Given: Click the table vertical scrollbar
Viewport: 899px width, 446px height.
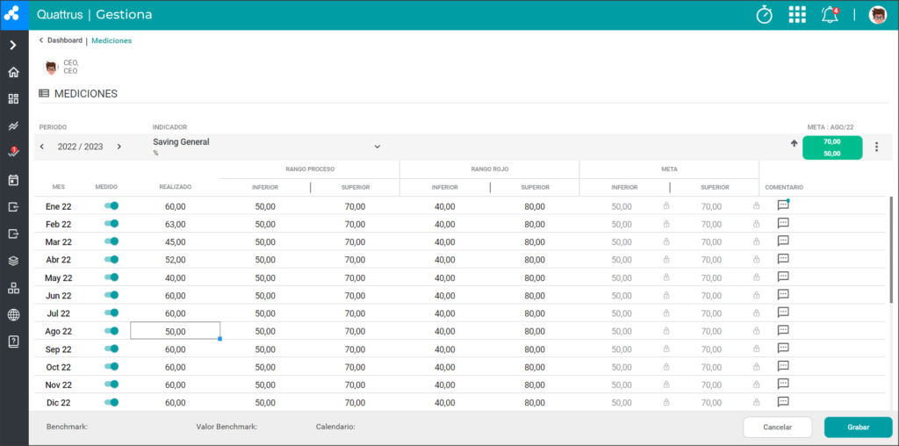Looking at the screenshot, I should pos(890,250).
